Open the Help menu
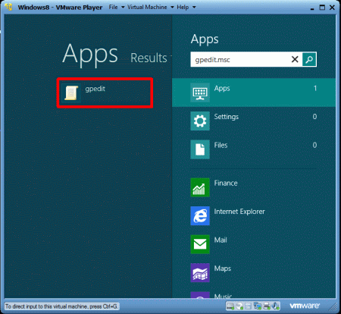Image resolution: width=341 pixels, height=314 pixels. 183,7
